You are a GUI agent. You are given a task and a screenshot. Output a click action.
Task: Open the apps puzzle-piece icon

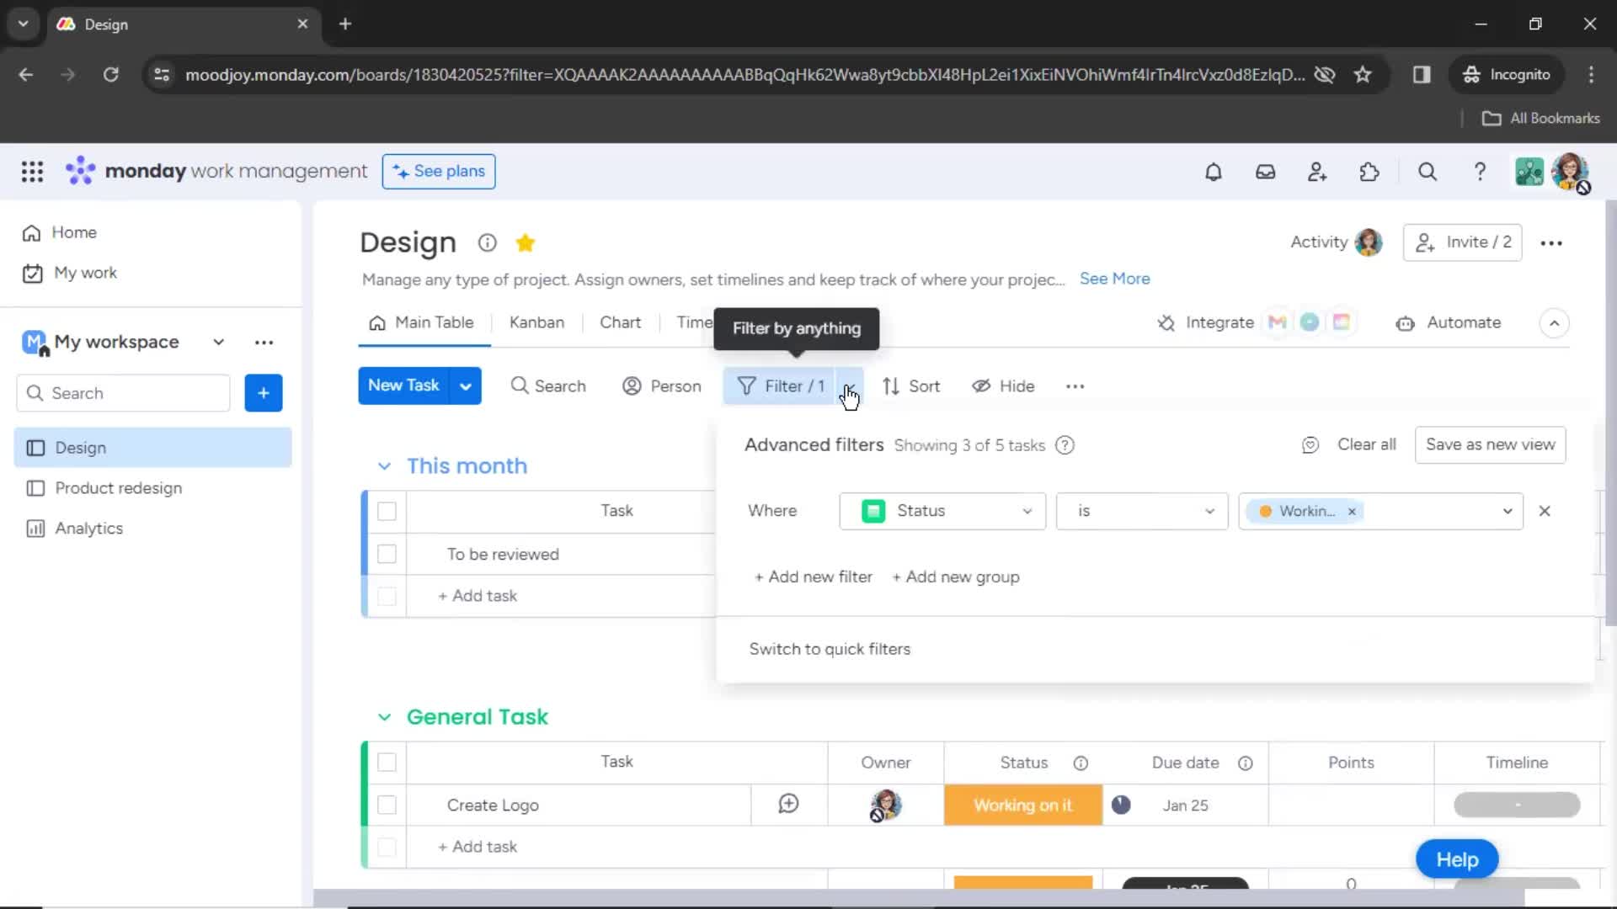tap(1369, 172)
